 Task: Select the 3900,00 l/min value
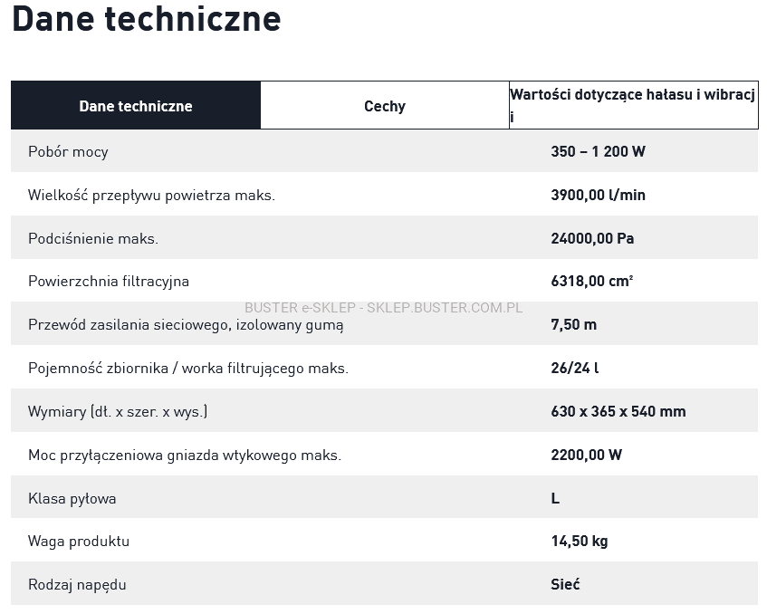point(598,195)
